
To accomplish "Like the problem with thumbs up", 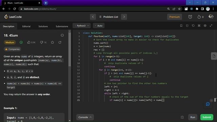I will [28, 42].
